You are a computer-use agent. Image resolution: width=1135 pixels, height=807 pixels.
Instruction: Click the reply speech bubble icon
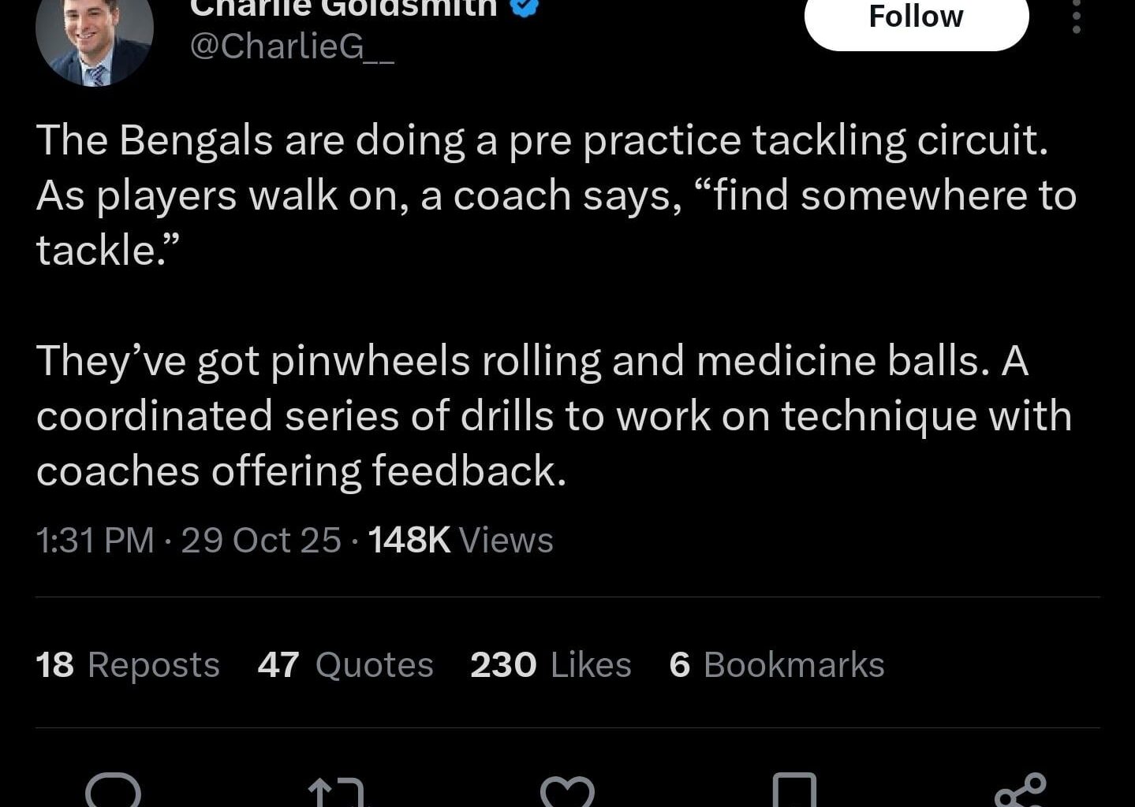[x=113, y=790]
